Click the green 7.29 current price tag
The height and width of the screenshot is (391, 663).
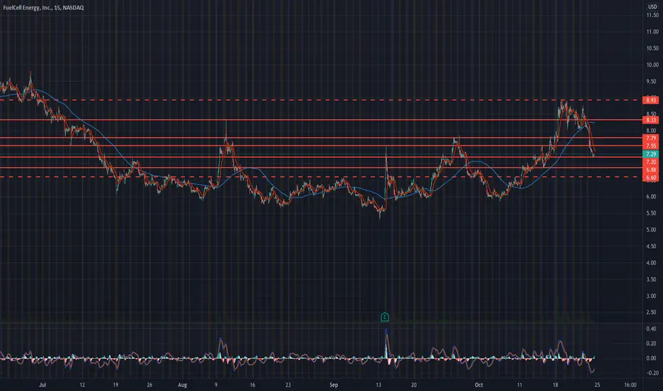pyautogui.click(x=651, y=154)
